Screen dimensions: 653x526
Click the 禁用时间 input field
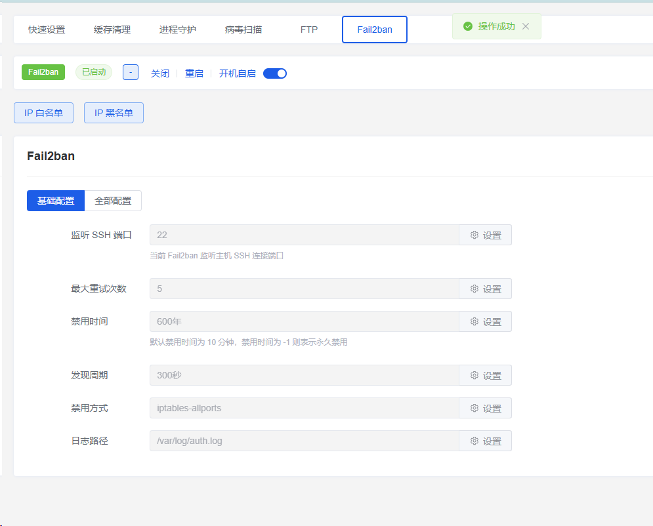pos(305,321)
